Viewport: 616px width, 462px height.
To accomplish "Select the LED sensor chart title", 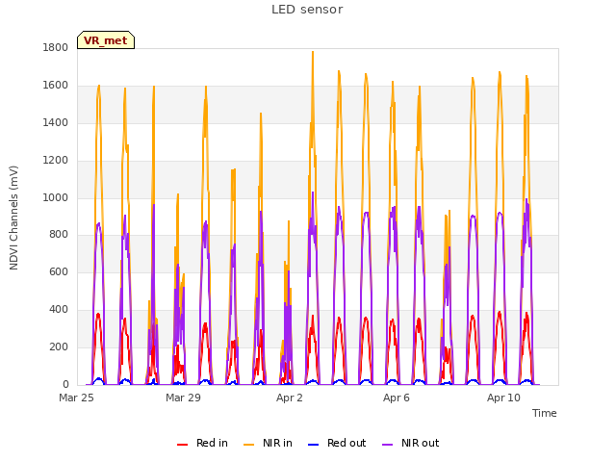I will pos(307,10).
